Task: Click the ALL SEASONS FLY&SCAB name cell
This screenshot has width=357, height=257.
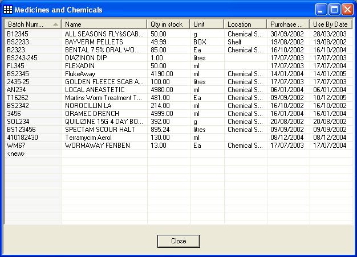Action: tap(104, 34)
